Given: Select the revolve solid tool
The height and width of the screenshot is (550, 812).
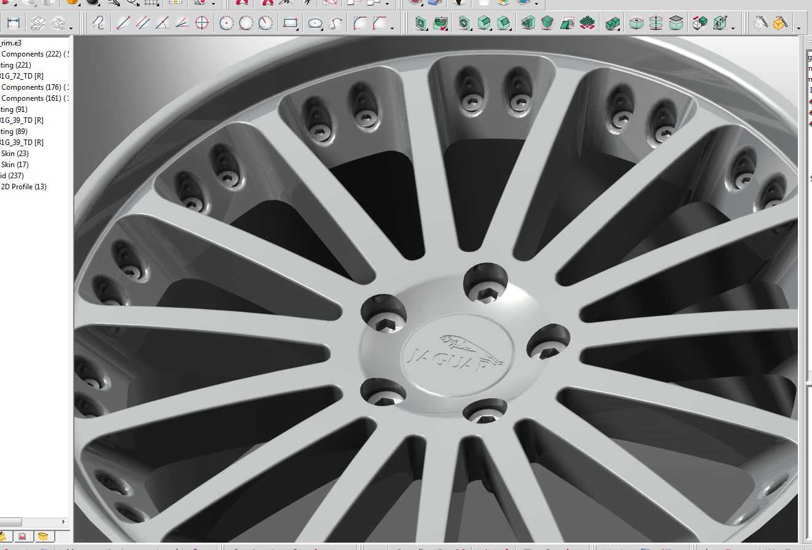Looking at the screenshot, I should [x=440, y=24].
